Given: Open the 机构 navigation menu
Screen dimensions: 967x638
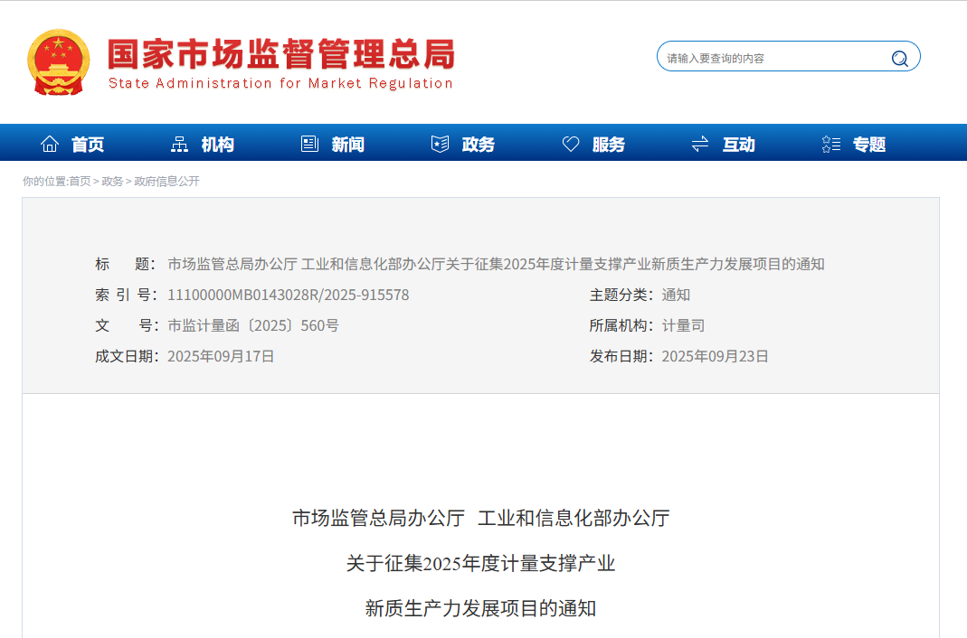Looking at the screenshot, I should (216, 143).
